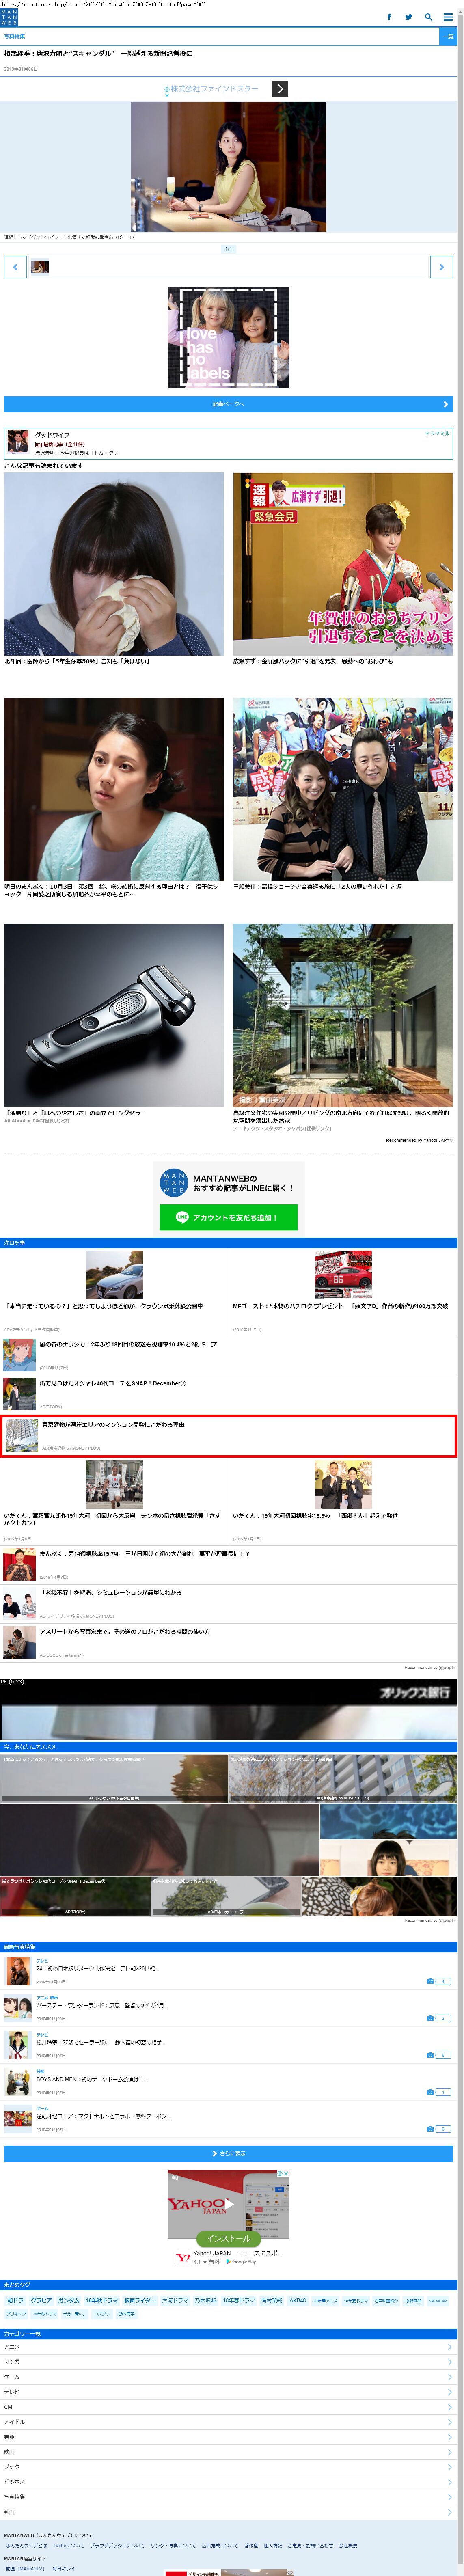
Task: Open BOYS AND MEN ナゴヤドーム feature row
Action: pyautogui.click(x=228, y=2083)
